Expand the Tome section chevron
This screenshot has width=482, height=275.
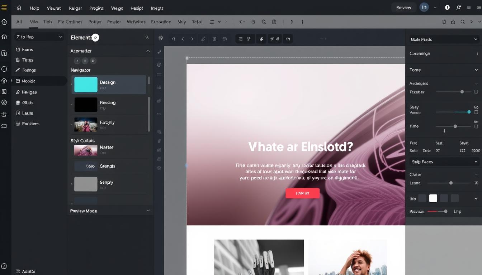(476, 70)
